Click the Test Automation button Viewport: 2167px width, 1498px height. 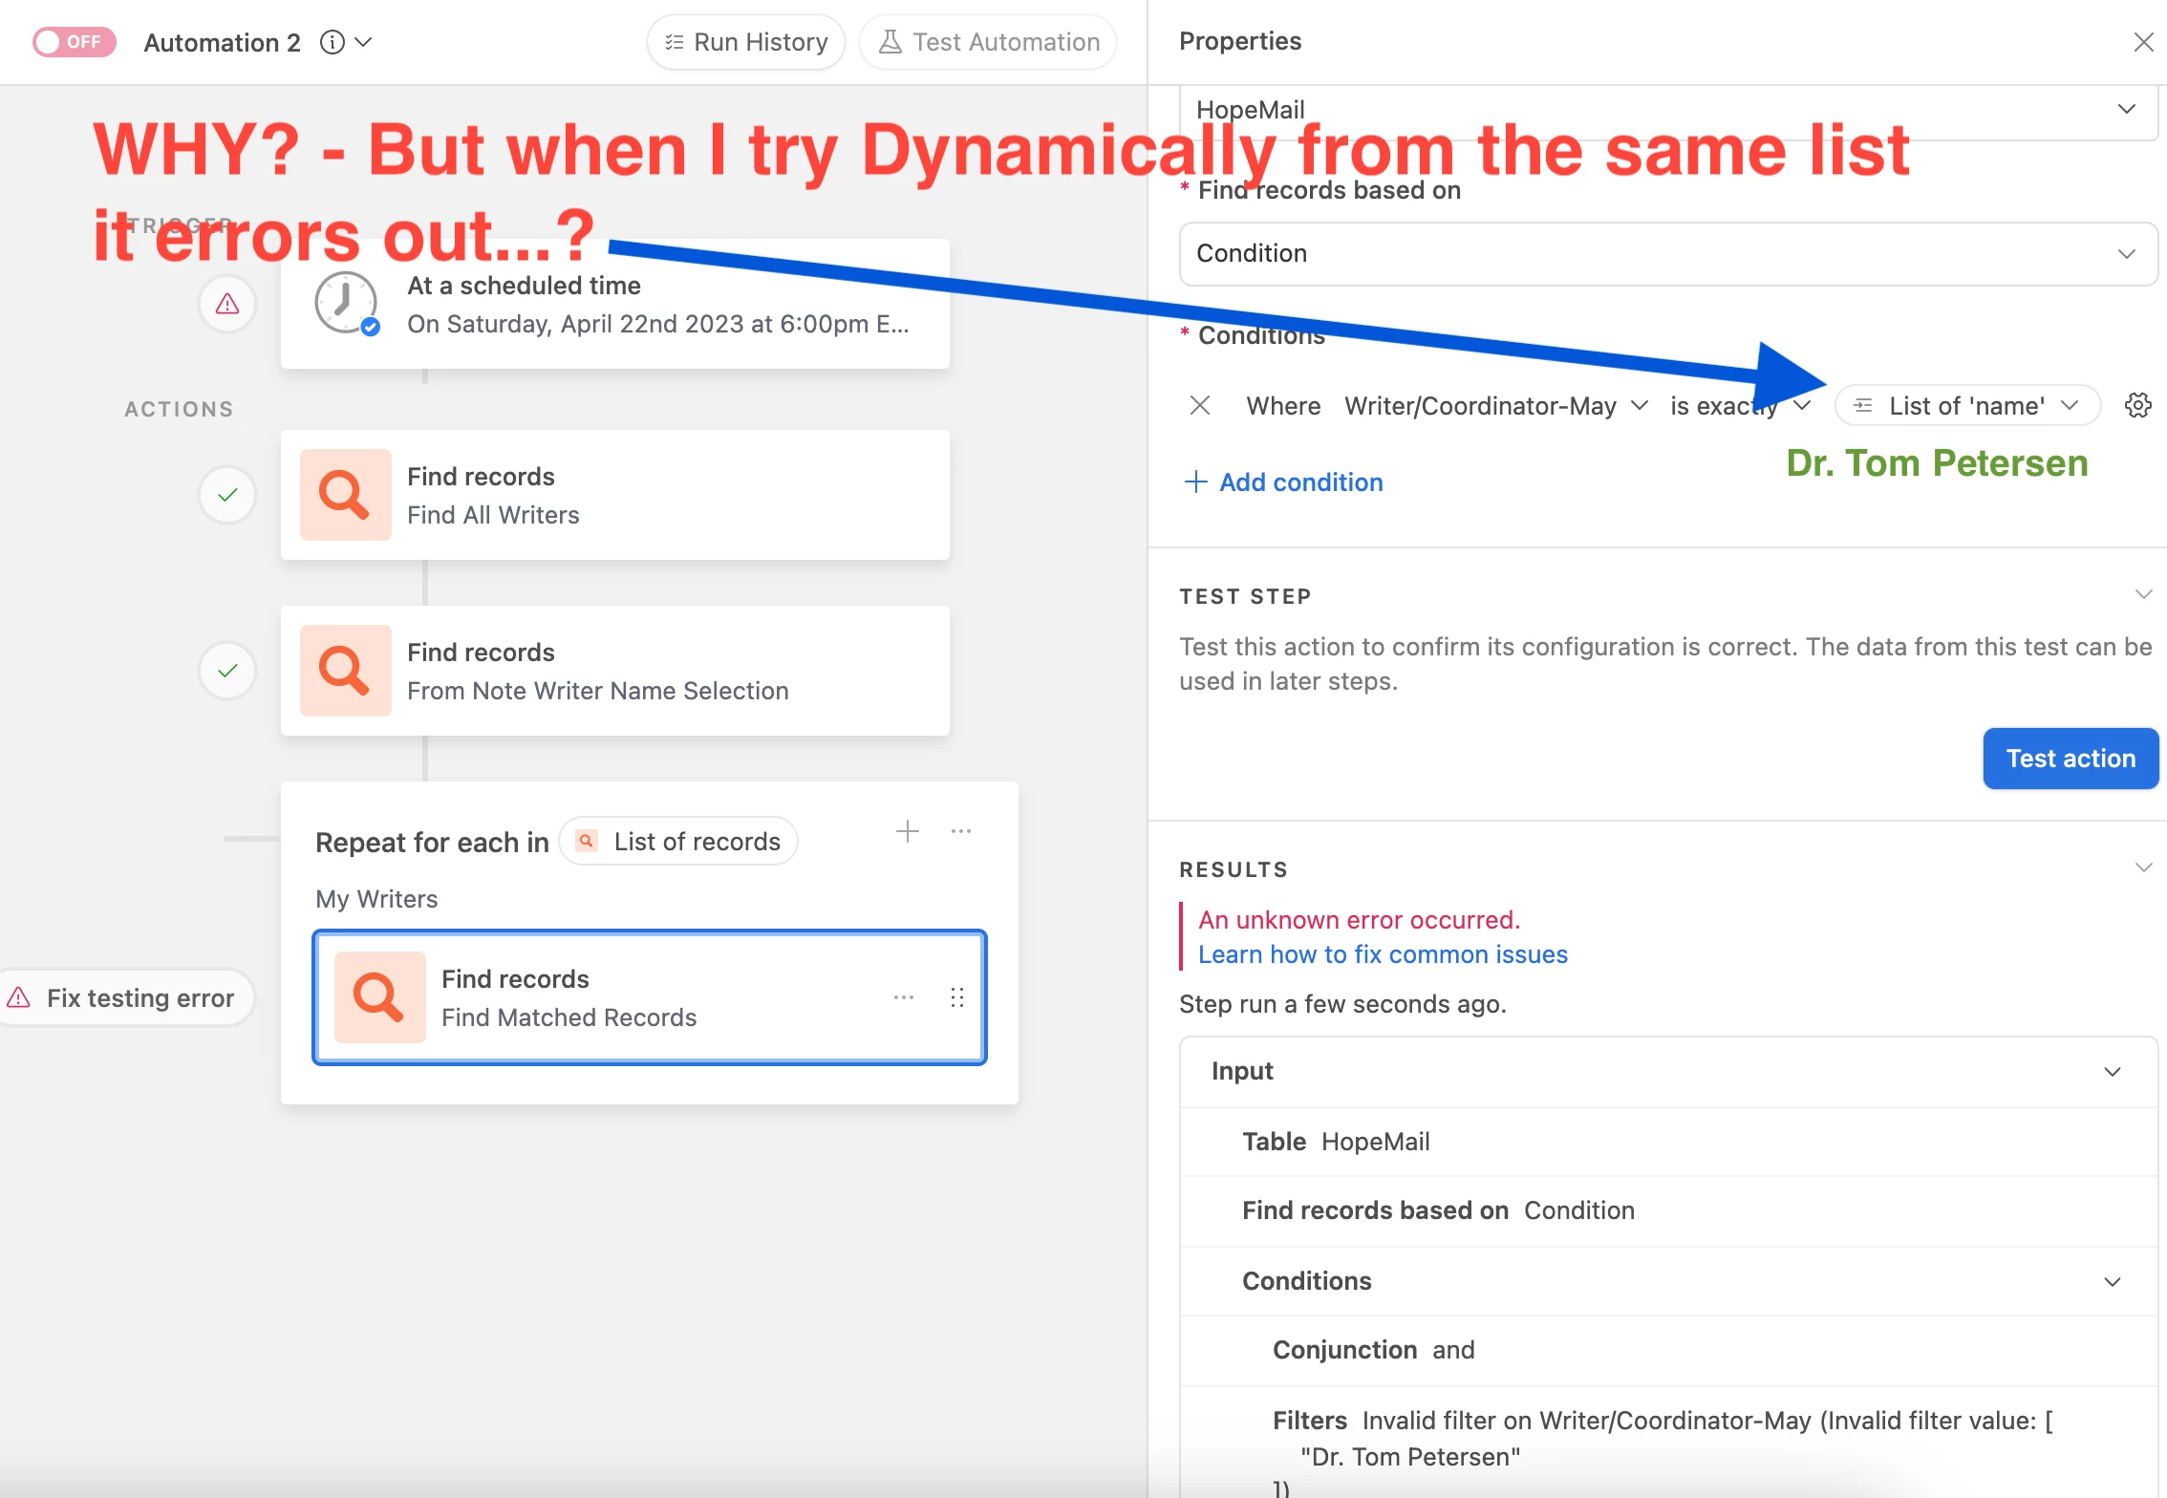(988, 42)
